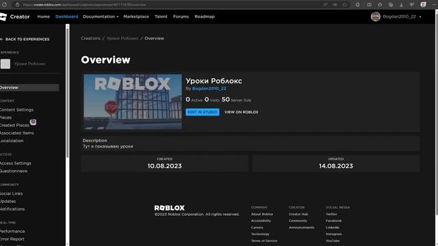The width and height of the screenshot is (438, 246).
Task: Open Creator Hub footer link
Action: (298, 214)
